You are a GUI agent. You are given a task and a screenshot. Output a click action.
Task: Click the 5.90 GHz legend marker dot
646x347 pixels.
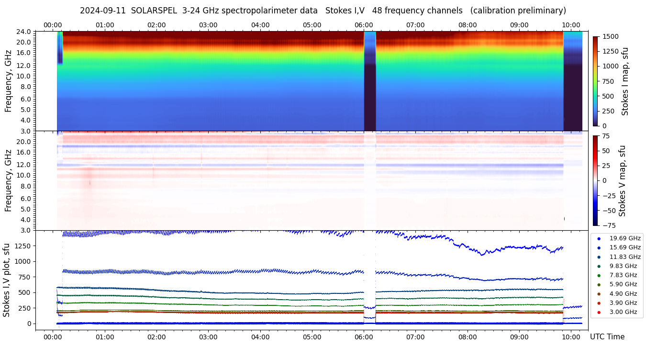point(599,285)
